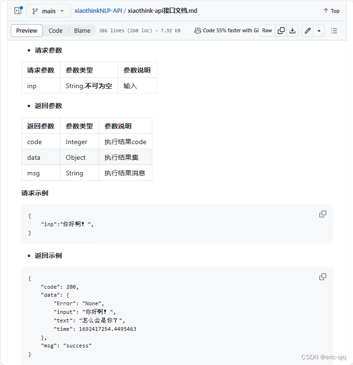This screenshot has width=353, height=365.
Task: Click the "code": 200 line
Action: point(60,287)
